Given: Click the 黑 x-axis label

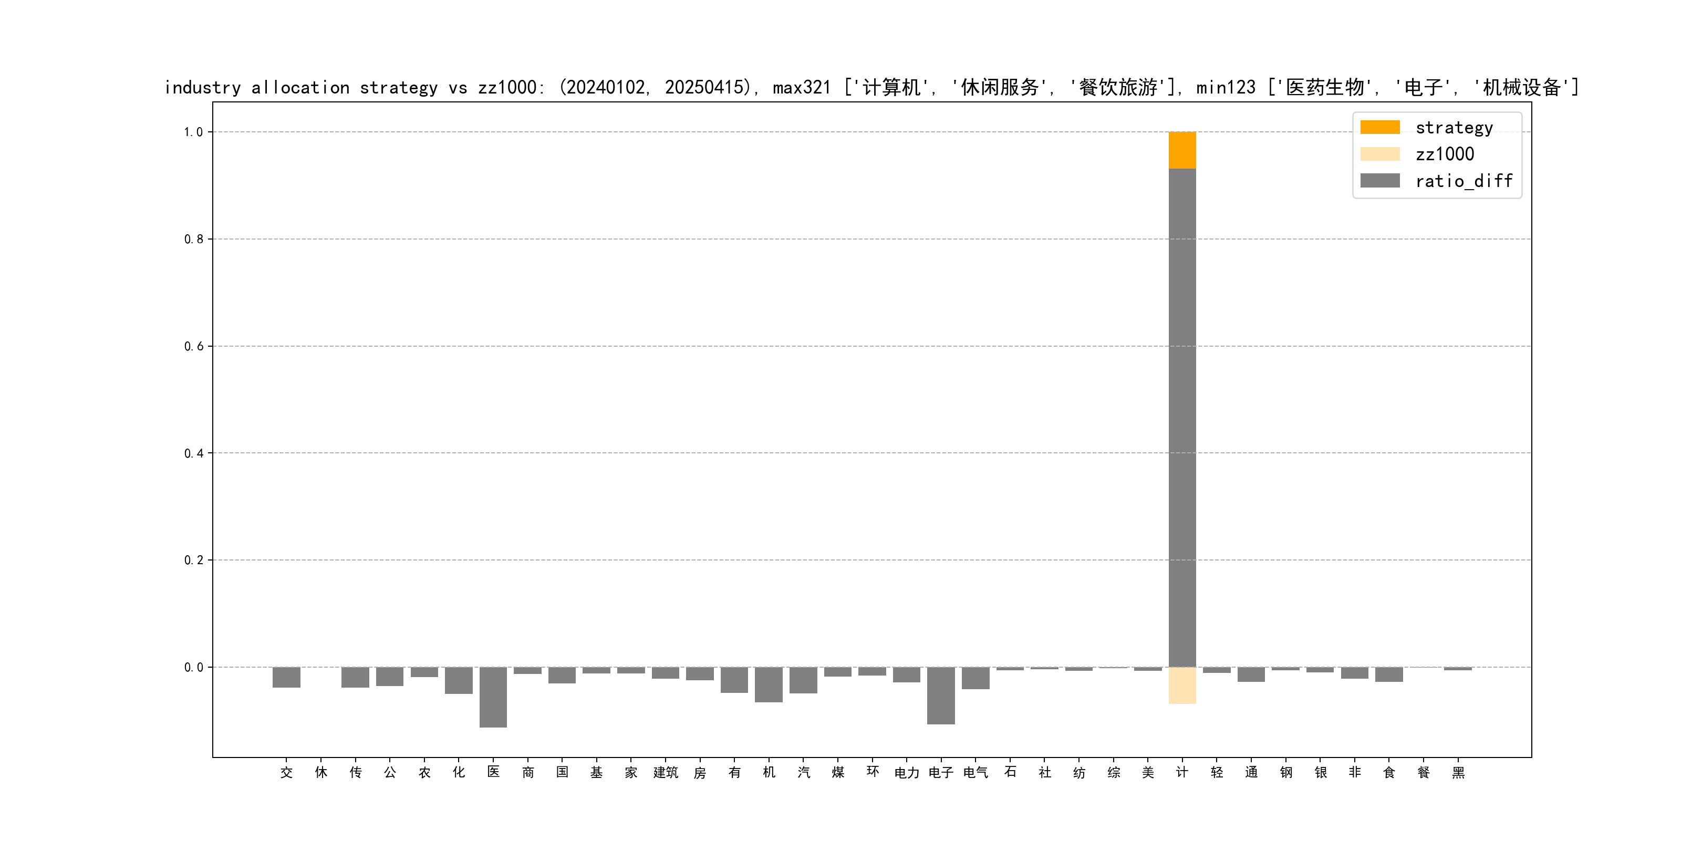Looking at the screenshot, I should [1458, 772].
